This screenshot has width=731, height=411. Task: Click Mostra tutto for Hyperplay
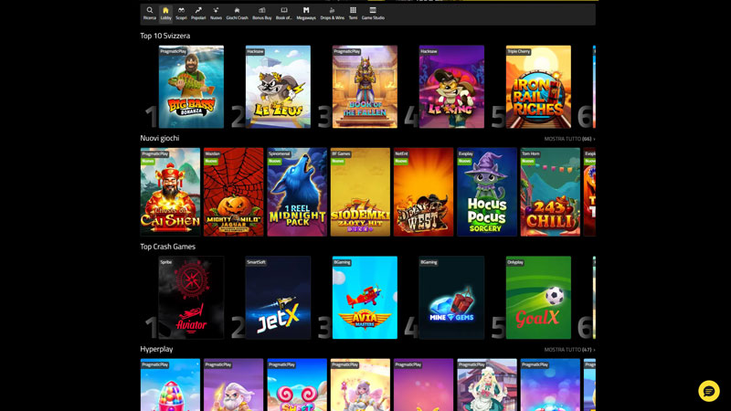(569, 350)
